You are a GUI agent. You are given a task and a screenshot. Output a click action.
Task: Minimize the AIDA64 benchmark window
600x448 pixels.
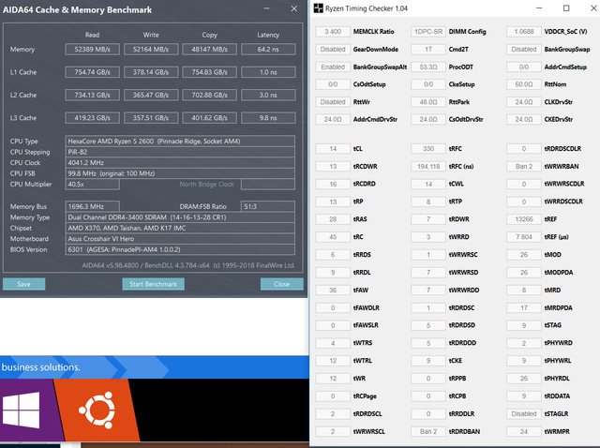coord(266,8)
